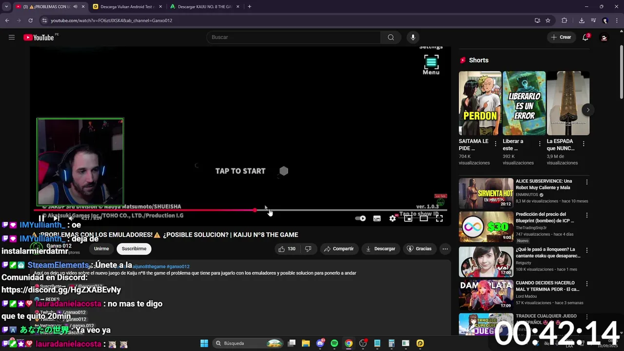Open options for 'SAITAMA LE PIDE' short
624x351 pixels.
[496, 144]
